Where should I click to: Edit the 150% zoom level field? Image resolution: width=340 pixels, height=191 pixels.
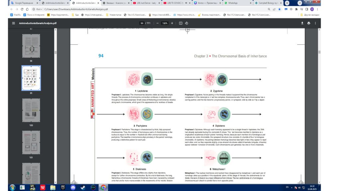[164, 23]
